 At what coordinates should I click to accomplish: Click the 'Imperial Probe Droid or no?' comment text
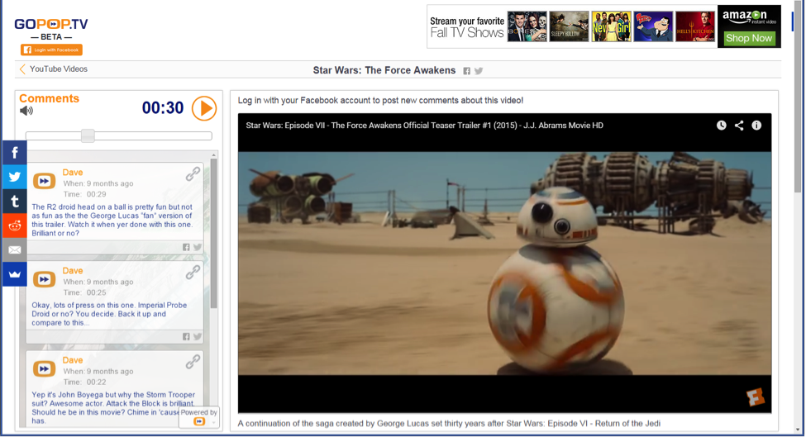(109, 314)
